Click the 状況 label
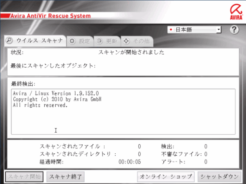Screen dimensions: 246x184 [x=17, y=52]
